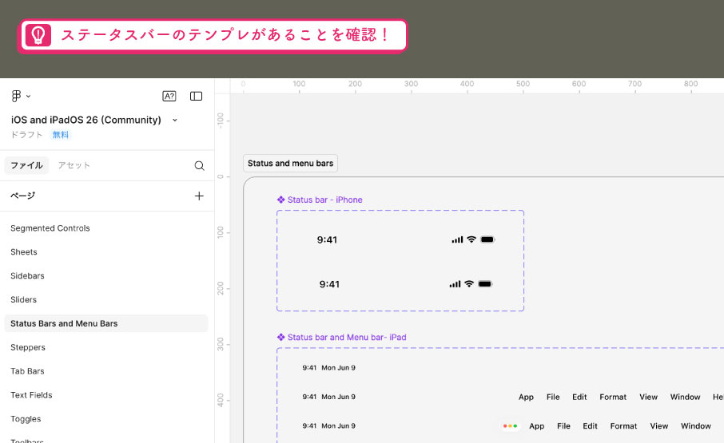724x443 pixels.
Task: Add a new page with plus icon
Action: coord(199,196)
